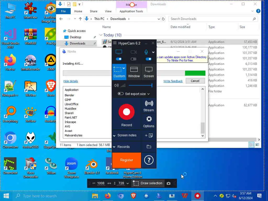268x201 pixels.
Task: Choose Custom region capture mode
Action: coord(119,72)
